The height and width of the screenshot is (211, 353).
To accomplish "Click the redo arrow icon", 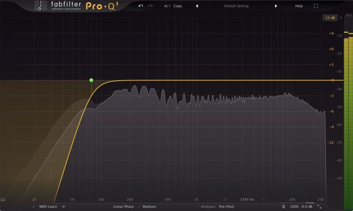I will (x=150, y=6).
